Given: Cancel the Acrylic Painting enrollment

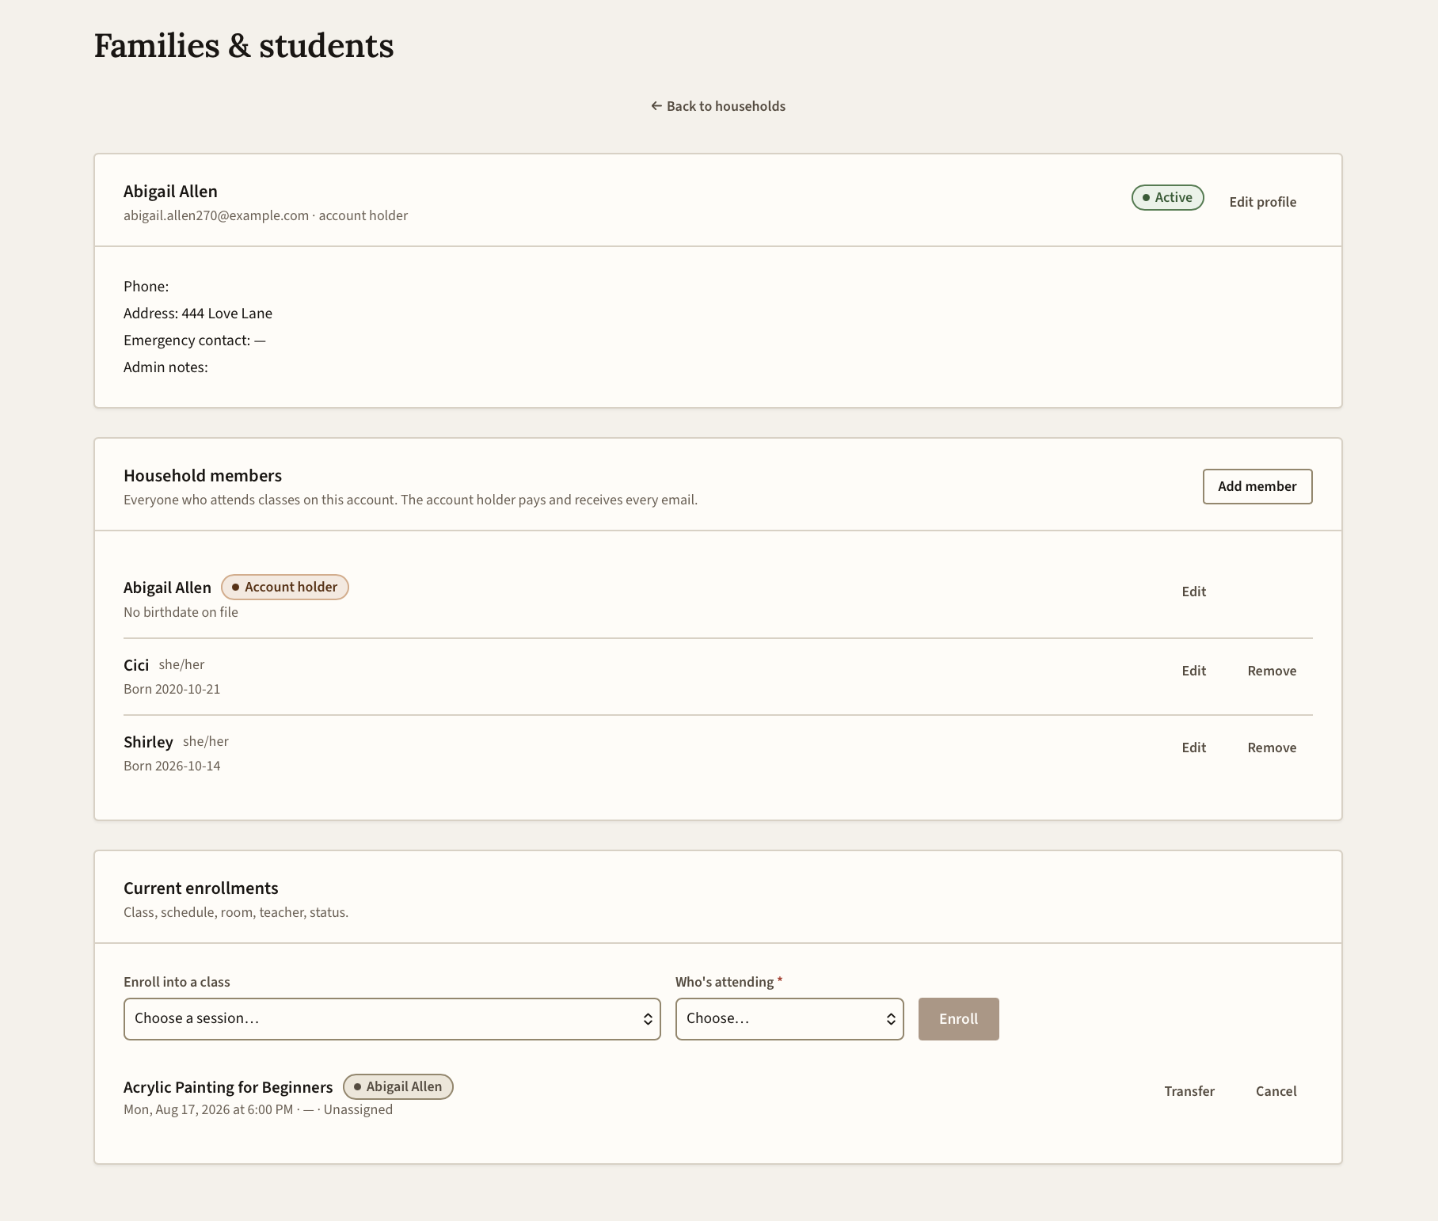Looking at the screenshot, I should tap(1276, 1091).
